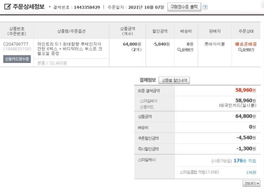Click the 상품별 할인내역 button
The height and width of the screenshot is (189, 264).
174,80
